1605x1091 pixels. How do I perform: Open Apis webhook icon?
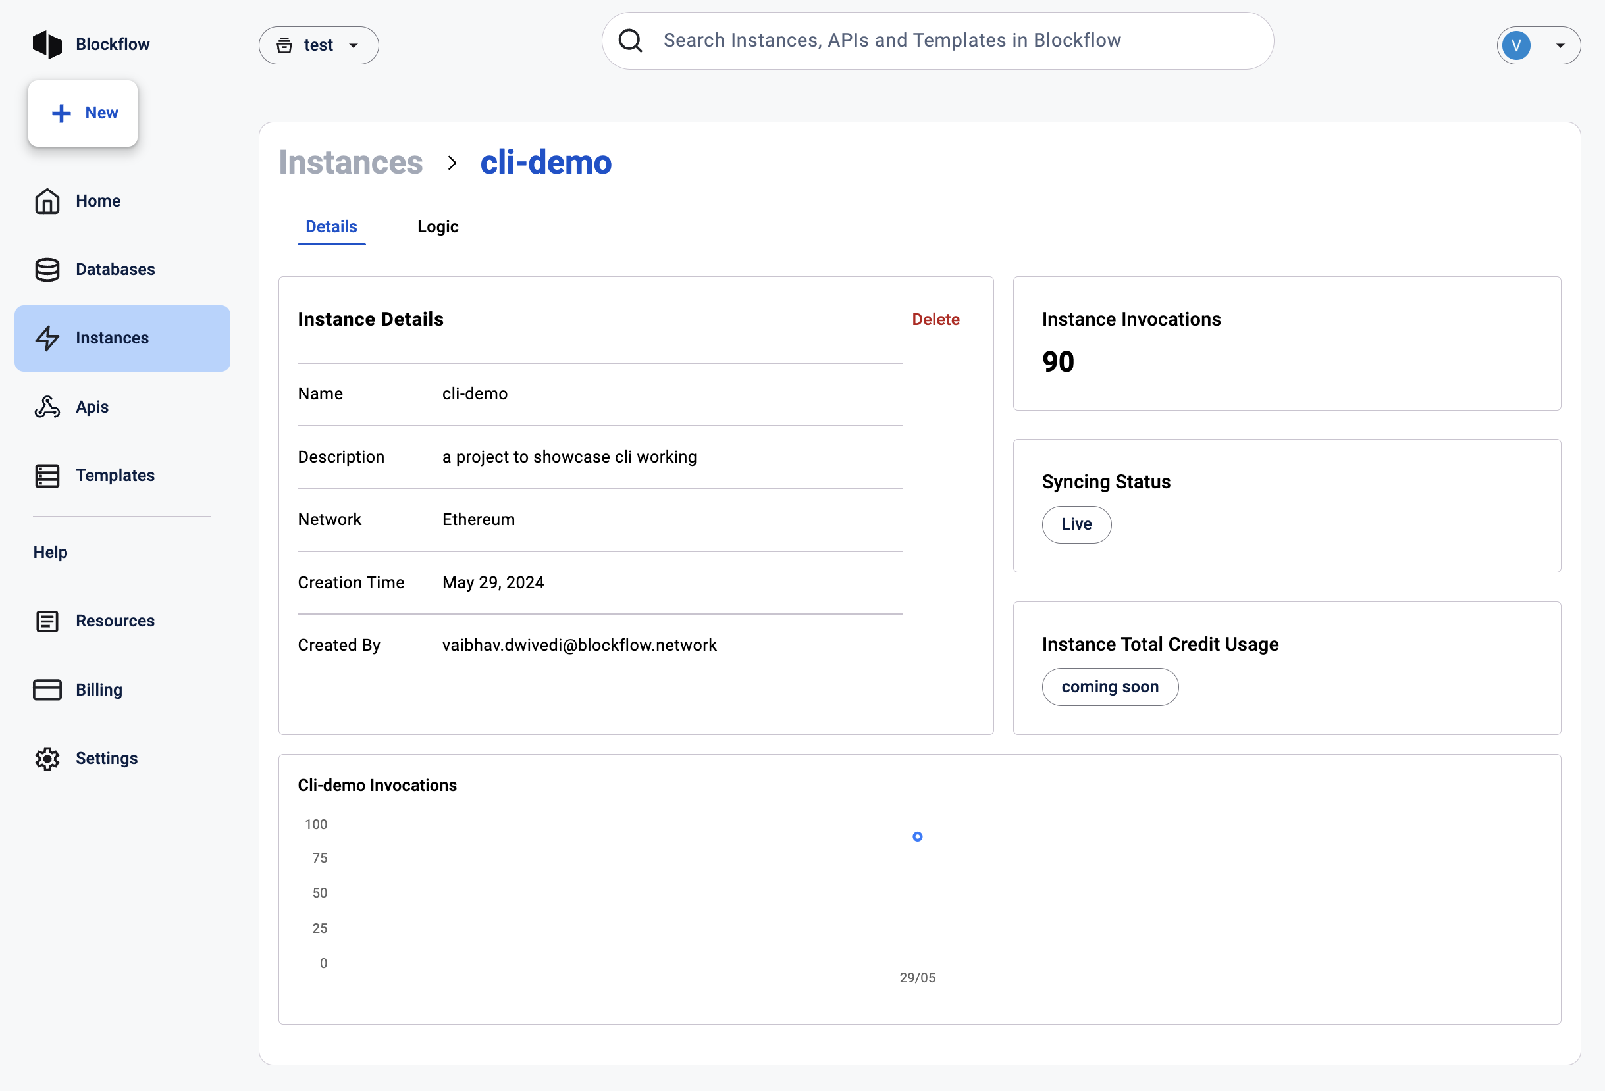tap(47, 407)
